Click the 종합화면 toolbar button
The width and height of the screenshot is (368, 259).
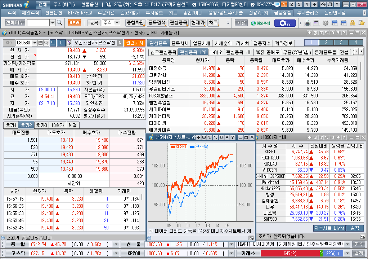click(135, 23)
